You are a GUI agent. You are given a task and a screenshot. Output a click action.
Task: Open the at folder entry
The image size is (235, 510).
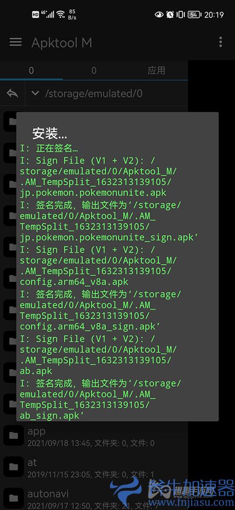(x=94, y=468)
